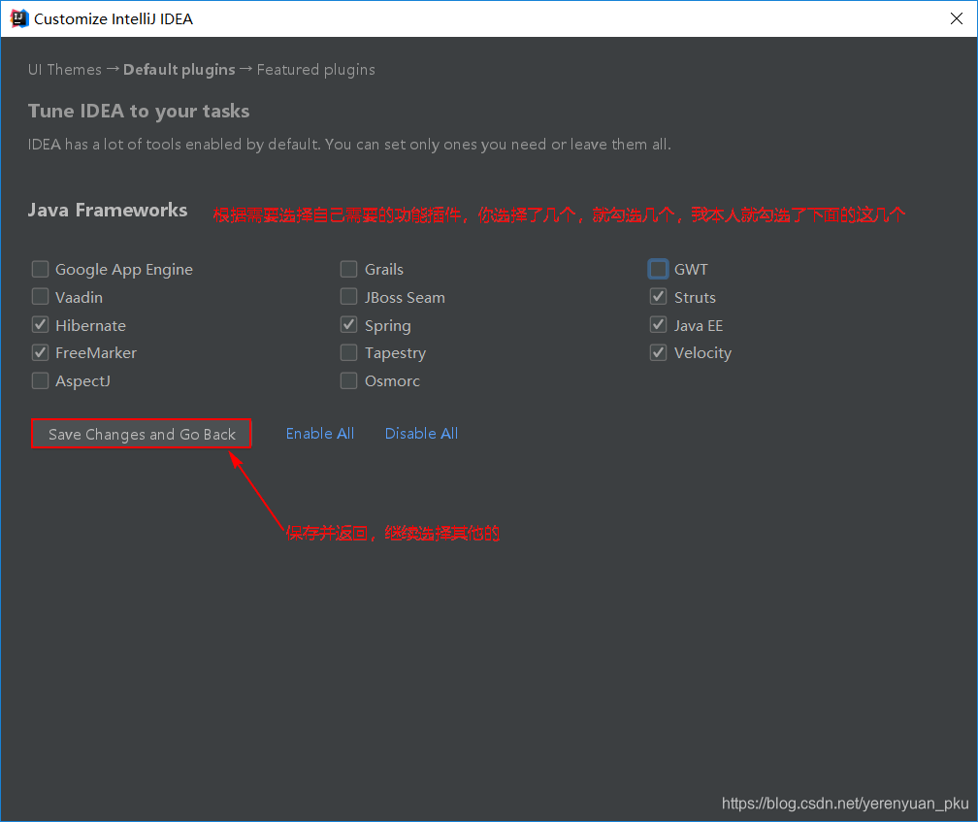Click Save Changes and Go Back button
Image resolution: width=978 pixels, height=822 pixels.
[142, 434]
